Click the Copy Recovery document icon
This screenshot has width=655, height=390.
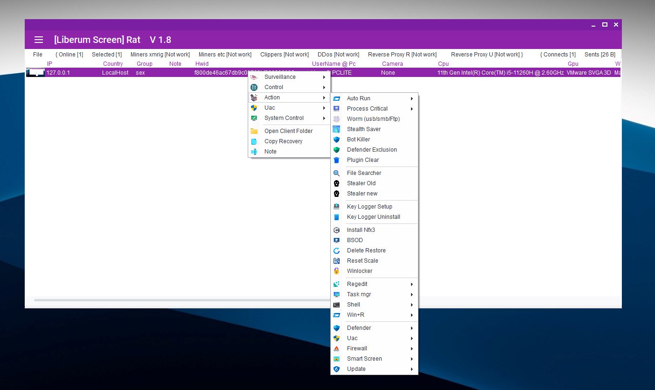pyautogui.click(x=254, y=141)
